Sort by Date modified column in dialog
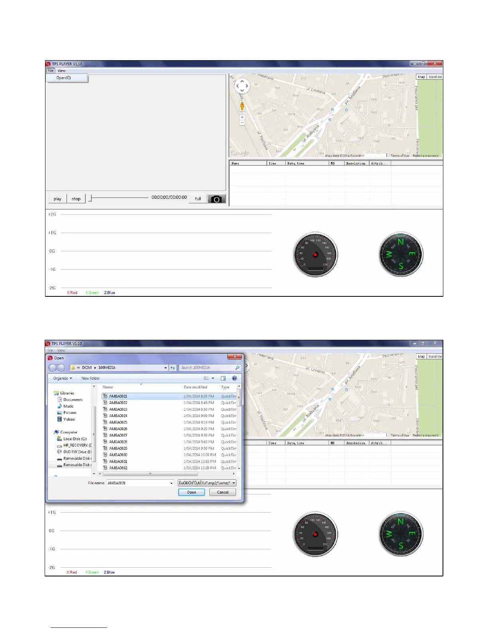Viewport: 488px width, 631px height. pos(195,387)
